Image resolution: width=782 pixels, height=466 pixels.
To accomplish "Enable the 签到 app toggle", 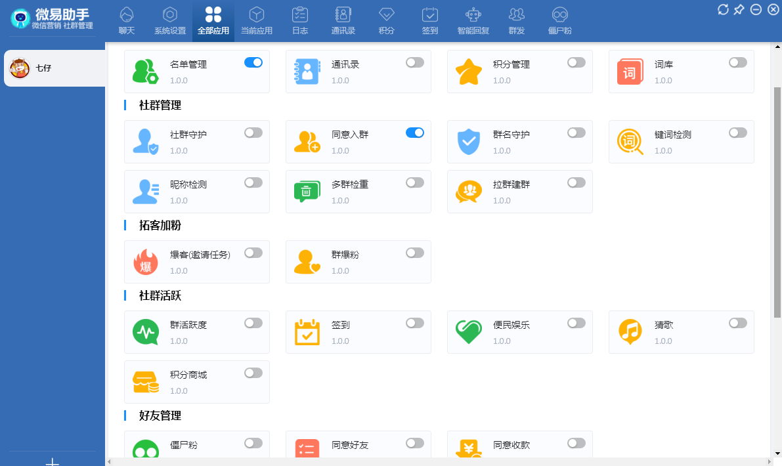I will click(x=415, y=323).
